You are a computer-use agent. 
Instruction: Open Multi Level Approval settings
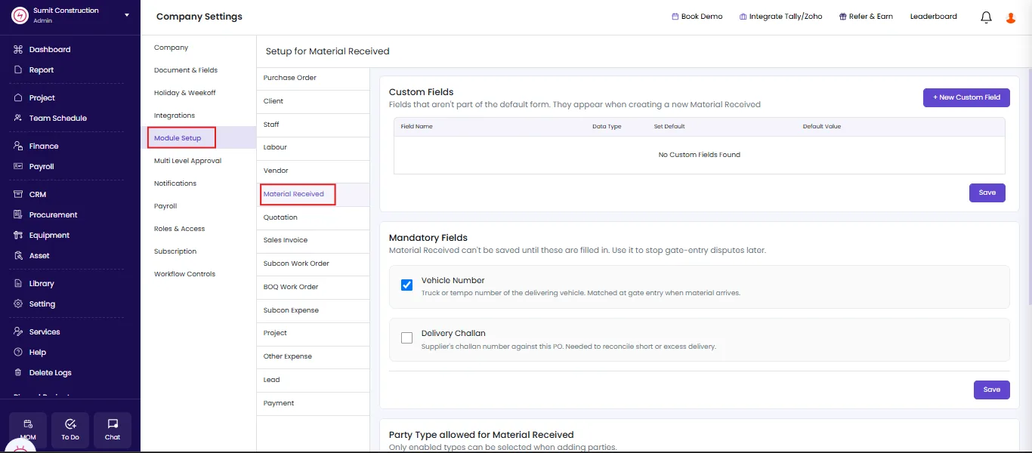(x=187, y=161)
